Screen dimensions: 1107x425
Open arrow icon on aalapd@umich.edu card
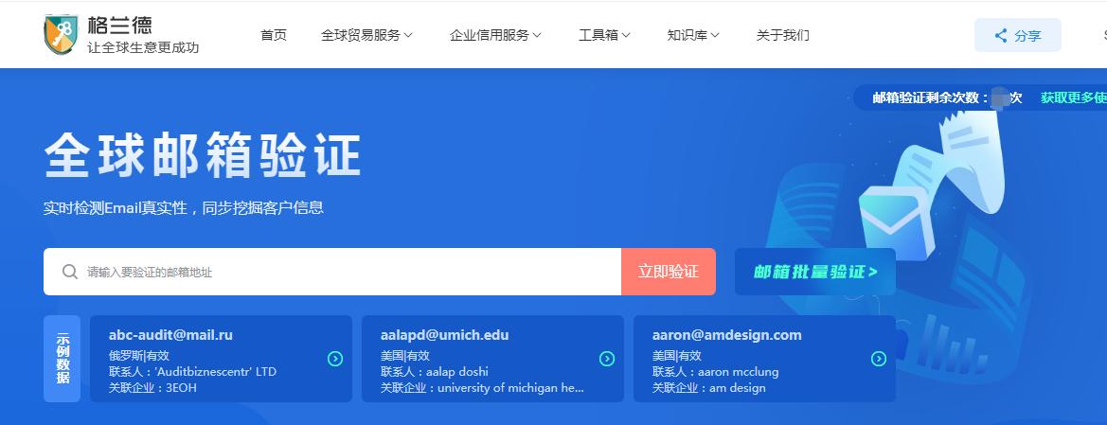click(x=606, y=359)
